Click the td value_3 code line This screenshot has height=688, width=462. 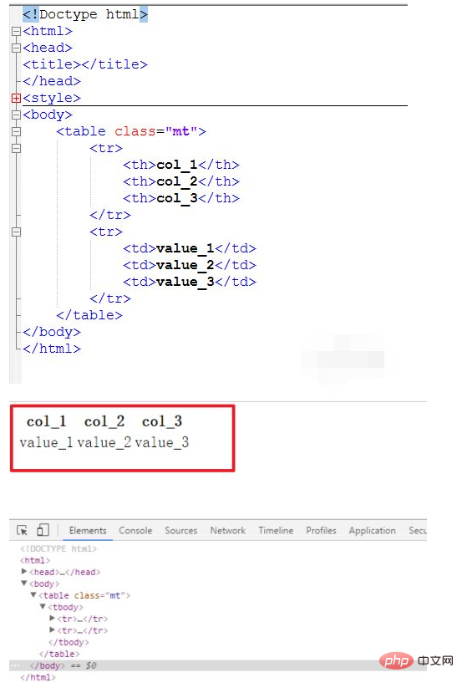point(190,282)
